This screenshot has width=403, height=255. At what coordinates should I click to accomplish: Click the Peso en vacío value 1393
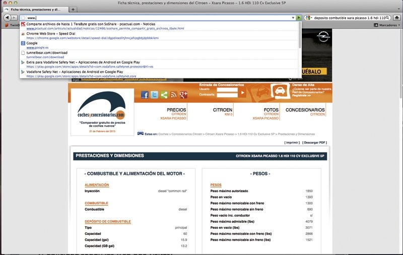point(309,197)
